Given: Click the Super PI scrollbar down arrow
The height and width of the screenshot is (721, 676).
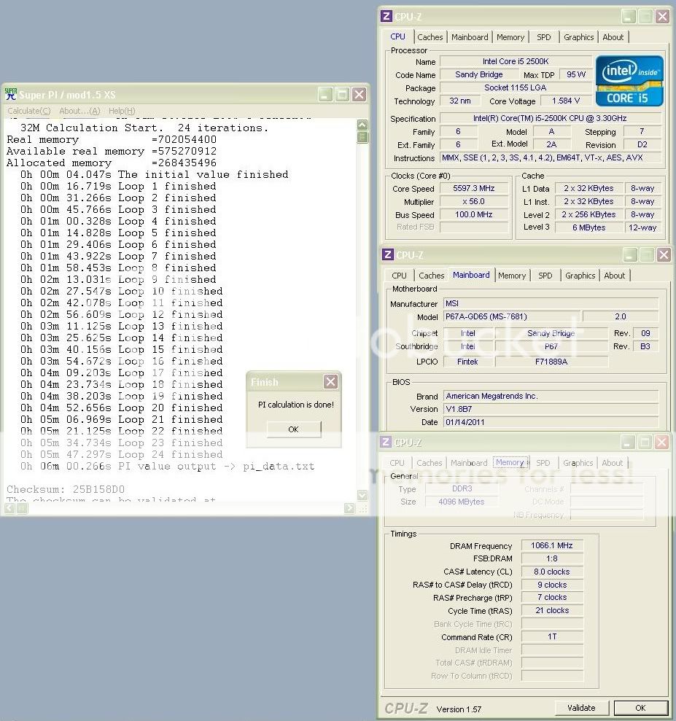Looking at the screenshot, I should tap(362, 496).
